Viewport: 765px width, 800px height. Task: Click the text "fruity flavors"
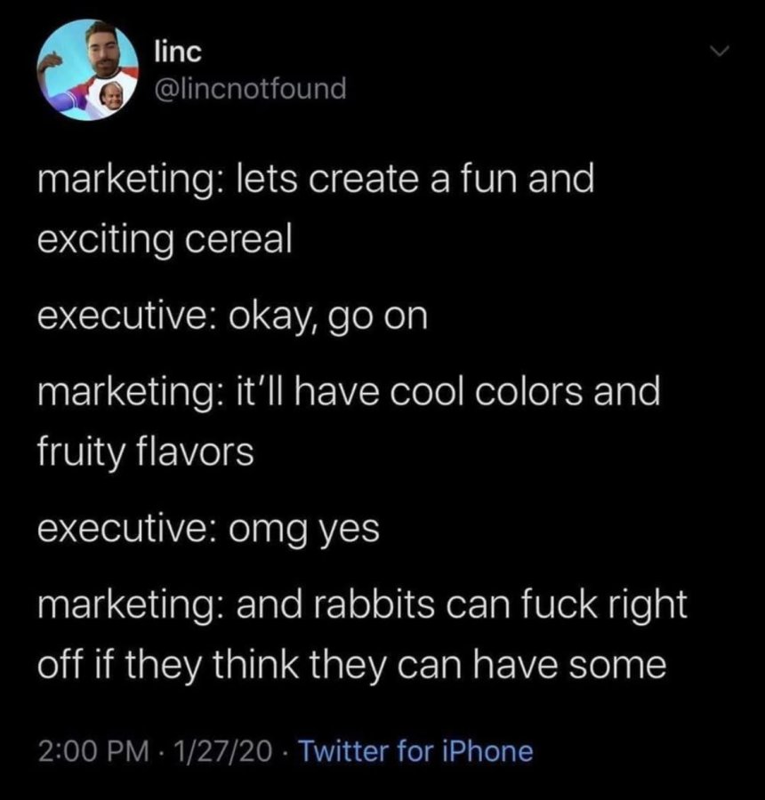point(146,452)
